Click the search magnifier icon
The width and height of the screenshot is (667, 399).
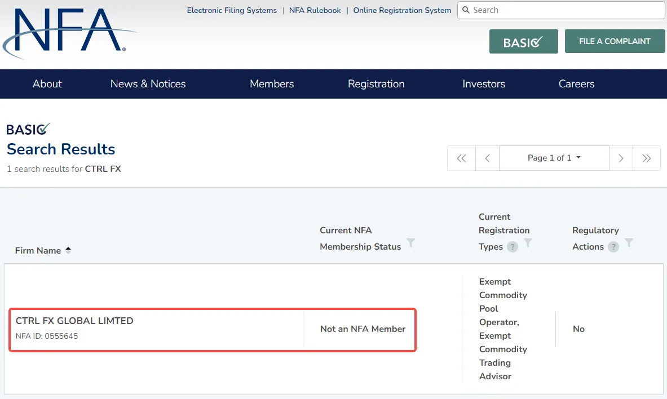[x=466, y=10]
